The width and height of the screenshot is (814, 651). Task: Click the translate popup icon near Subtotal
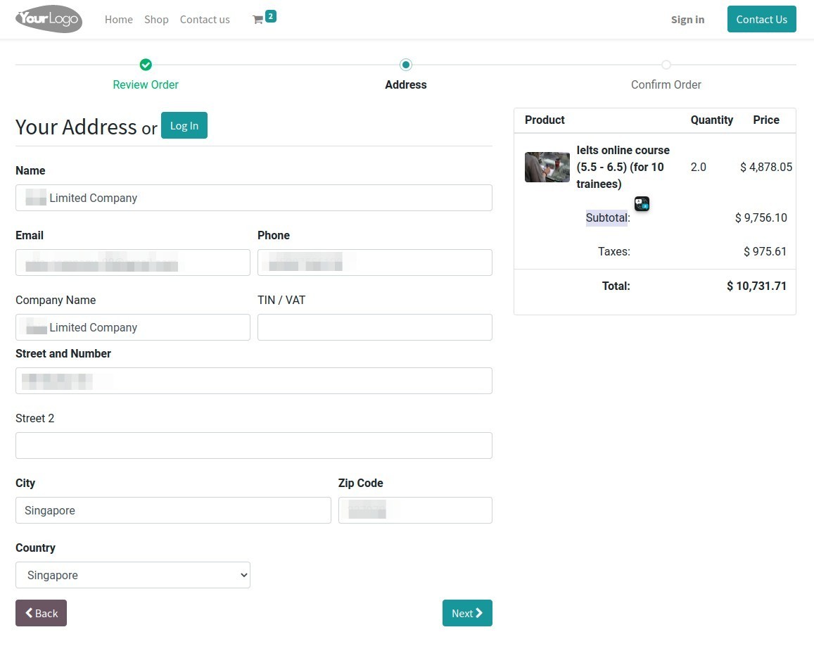point(641,203)
